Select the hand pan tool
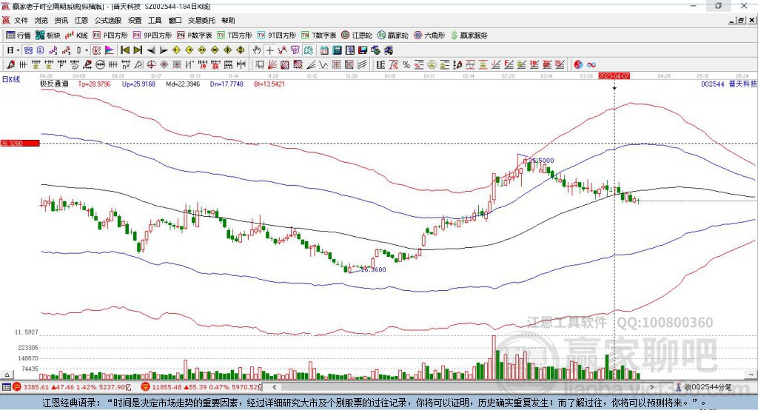This screenshot has width=758, height=410. (x=257, y=50)
